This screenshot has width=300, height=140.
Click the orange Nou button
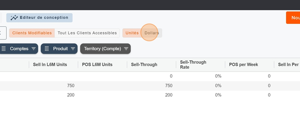click(293, 18)
